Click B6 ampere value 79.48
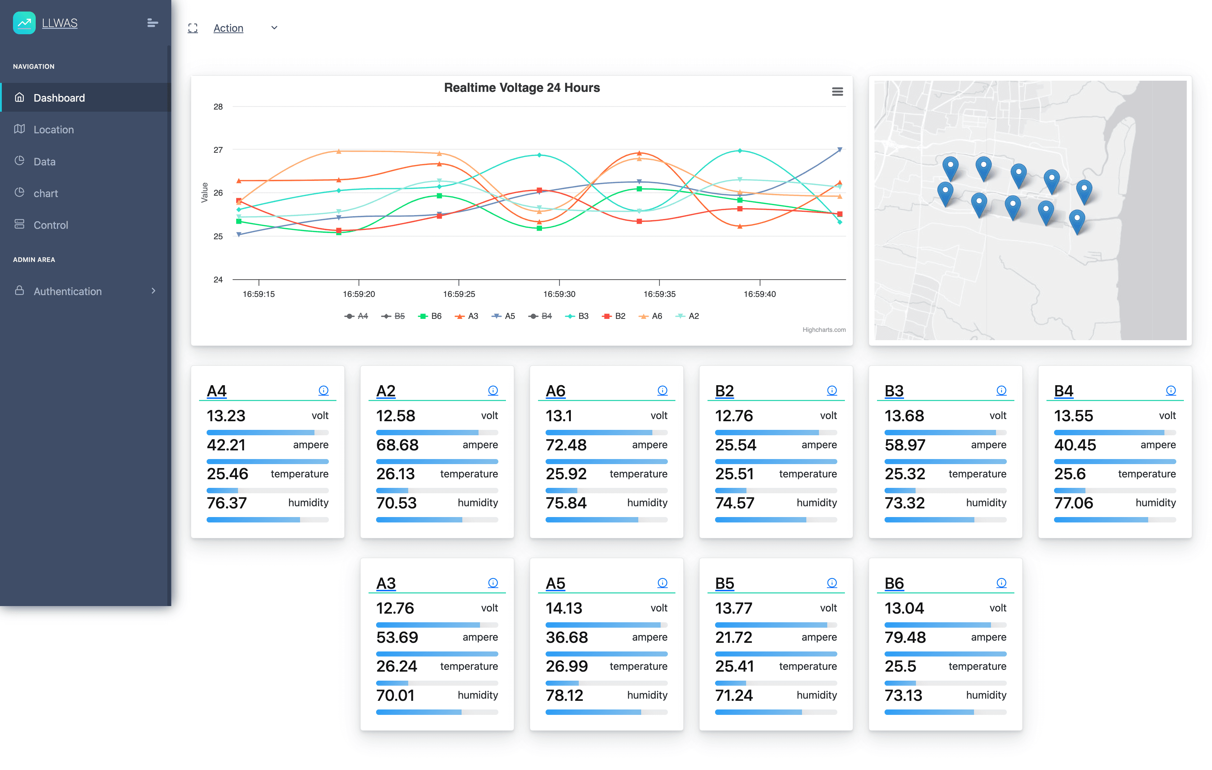 click(x=905, y=637)
